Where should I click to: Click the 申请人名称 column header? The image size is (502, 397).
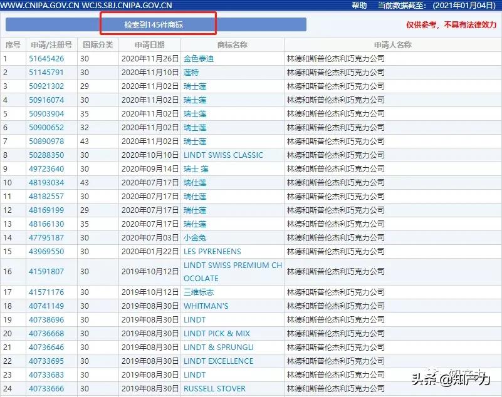[x=393, y=45]
